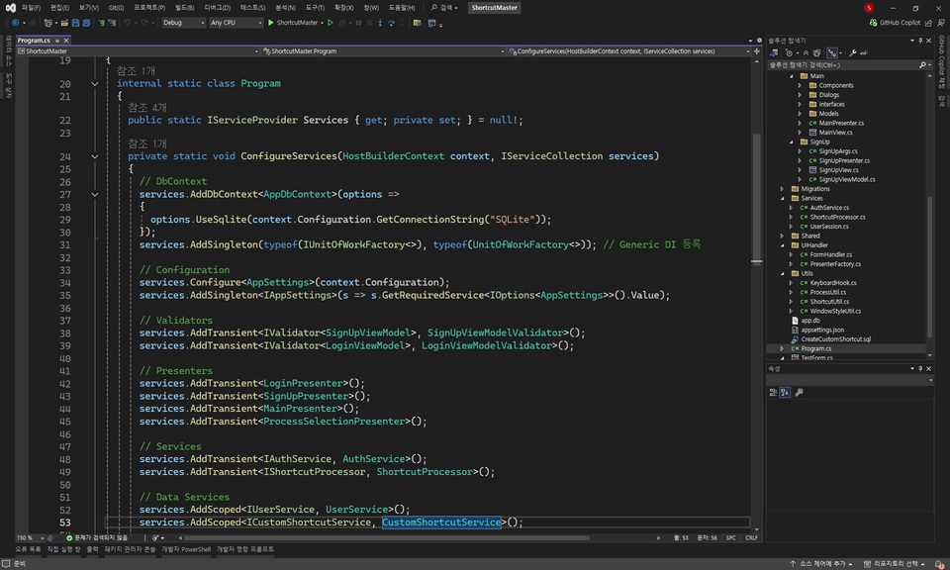The height and width of the screenshot is (570, 950).
Task: Select AuthService.cs in Solution Explorer
Action: point(829,208)
